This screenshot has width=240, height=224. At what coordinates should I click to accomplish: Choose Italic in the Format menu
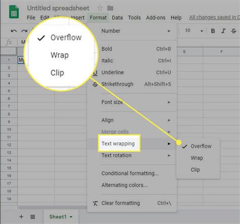[132, 61]
